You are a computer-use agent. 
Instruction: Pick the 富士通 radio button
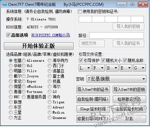point(50,76)
